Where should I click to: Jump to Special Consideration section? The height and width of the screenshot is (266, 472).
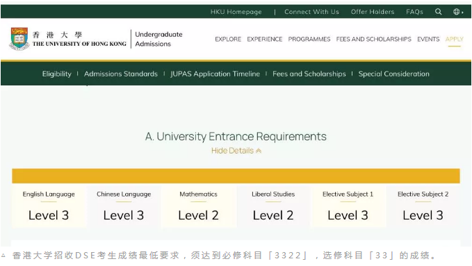[x=393, y=74]
